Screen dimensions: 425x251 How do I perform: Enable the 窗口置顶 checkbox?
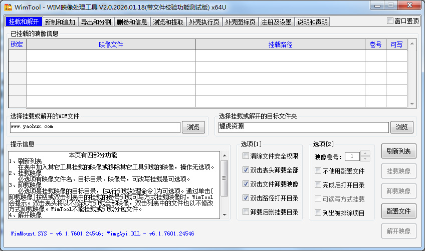[390, 21]
